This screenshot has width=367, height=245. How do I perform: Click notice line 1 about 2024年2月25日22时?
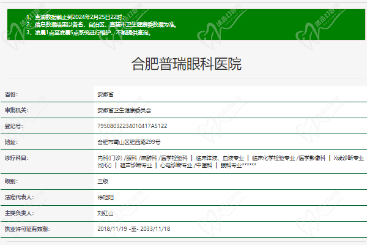[x=75, y=17]
